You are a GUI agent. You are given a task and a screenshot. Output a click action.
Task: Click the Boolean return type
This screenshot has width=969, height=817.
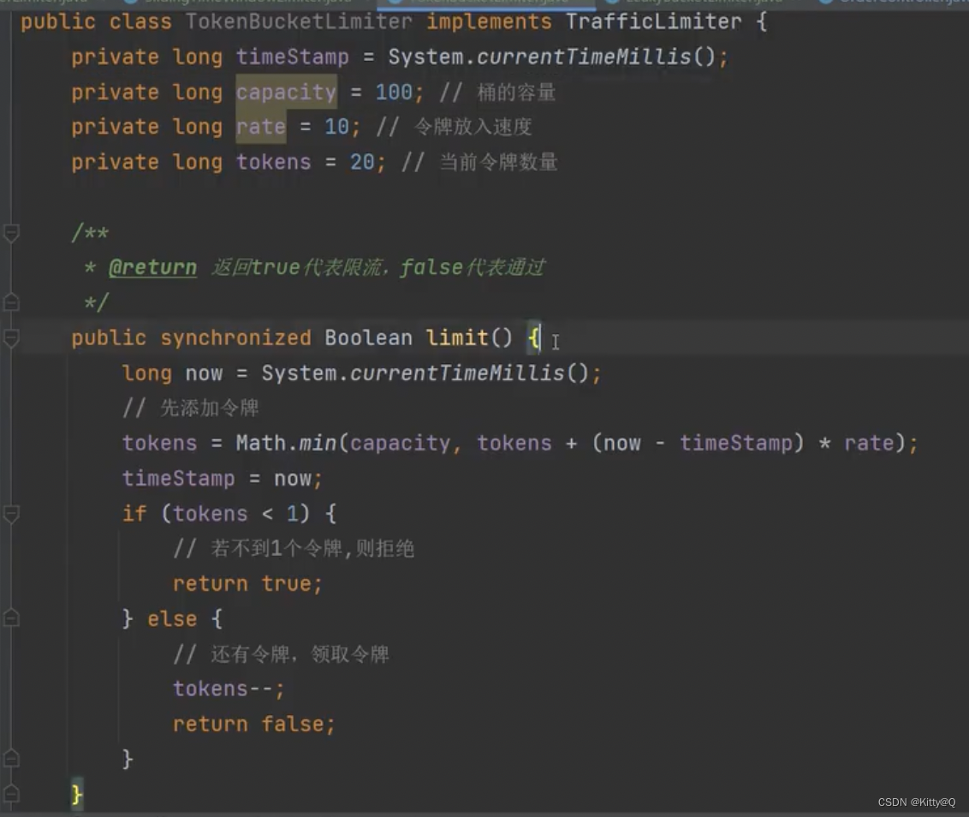(368, 337)
